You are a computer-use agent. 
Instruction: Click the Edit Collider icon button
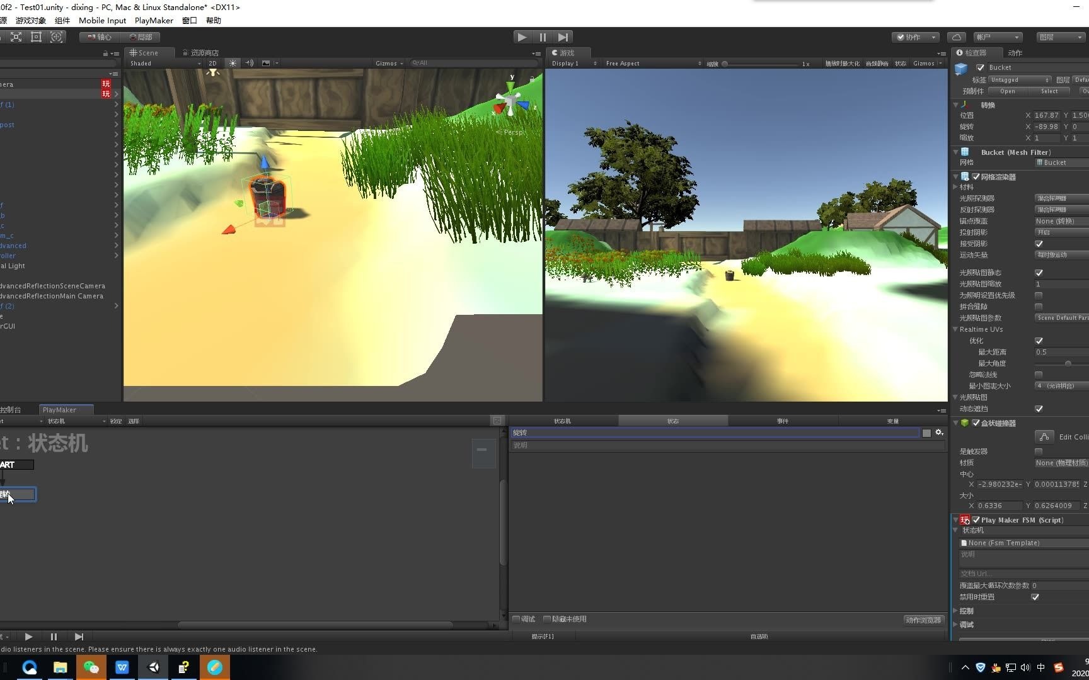1044,437
